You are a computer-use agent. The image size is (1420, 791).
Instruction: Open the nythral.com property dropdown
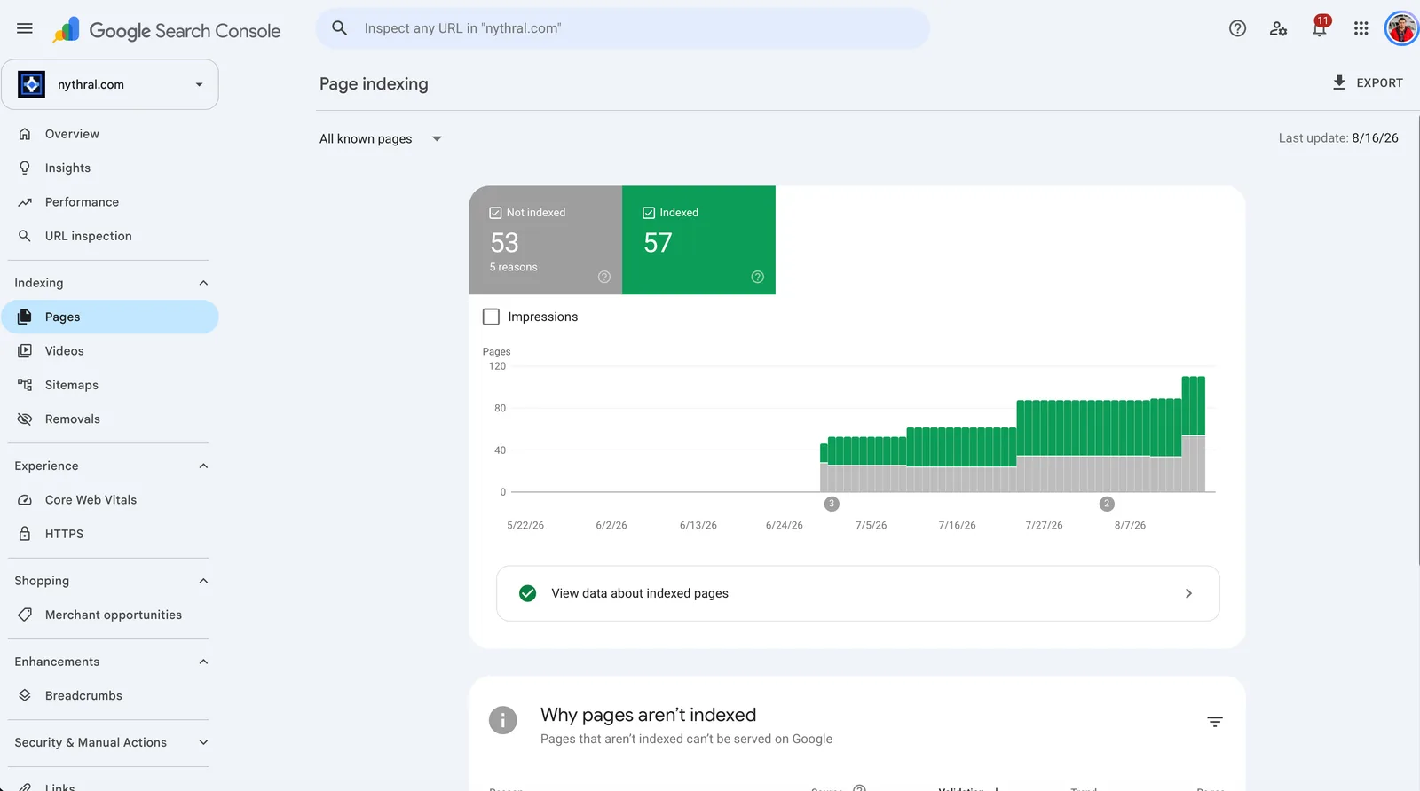tap(110, 84)
